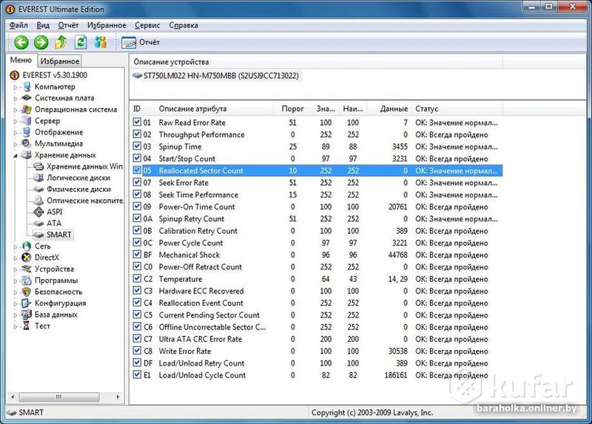592x424 pixels.
Task: Click the Компьютер tree icon
Action: pyautogui.click(x=27, y=87)
